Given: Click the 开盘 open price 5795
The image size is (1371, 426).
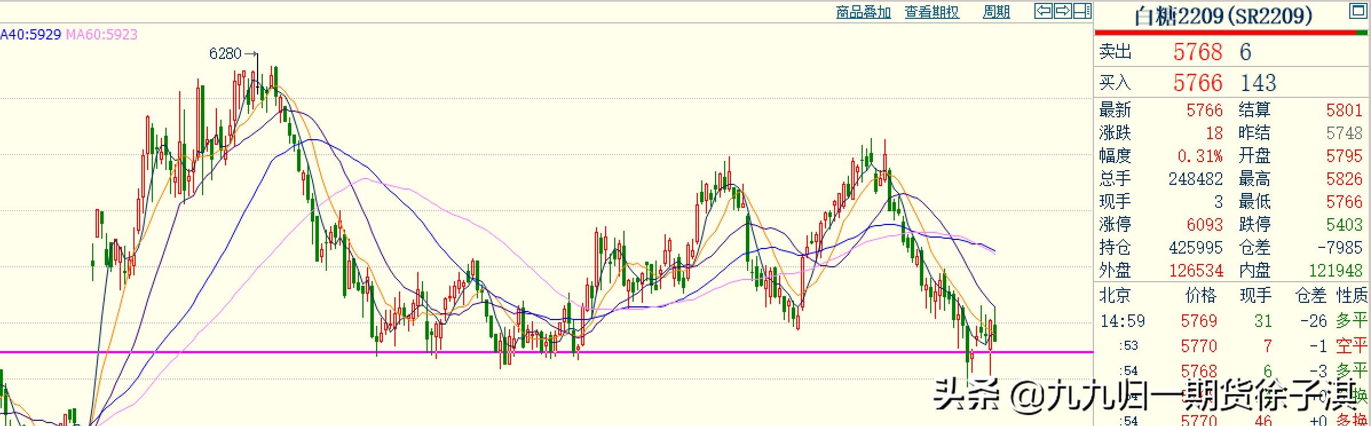Looking at the screenshot, I should pyautogui.click(x=1344, y=156).
